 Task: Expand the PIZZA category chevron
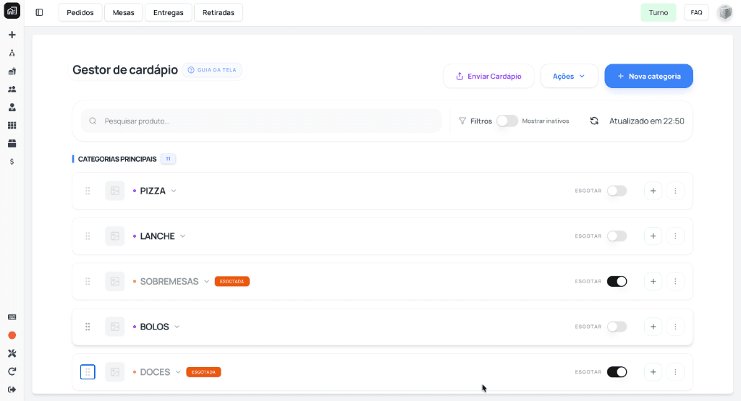tap(174, 191)
